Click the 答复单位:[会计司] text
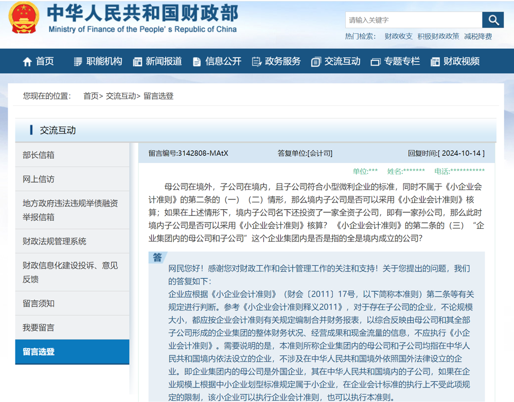The height and width of the screenshot is (402, 514). (x=305, y=153)
